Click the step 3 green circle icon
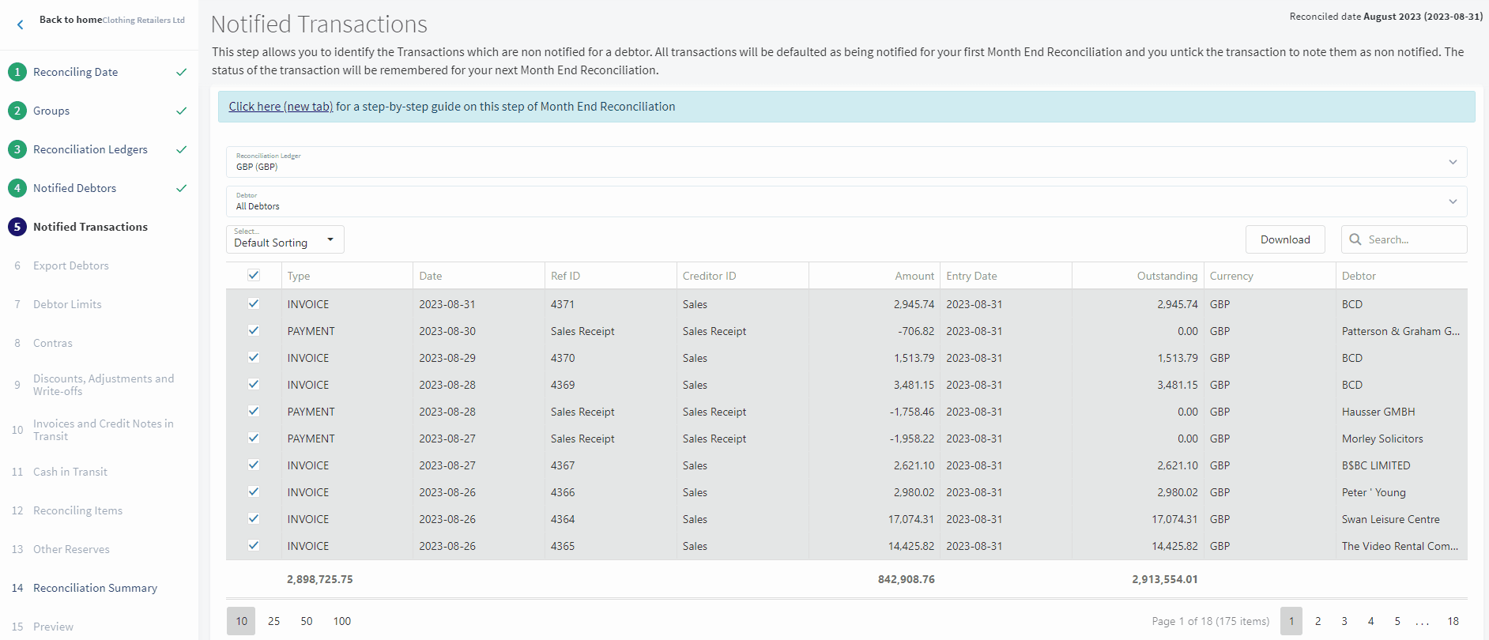This screenshot has width=1489, height=640. point(17,149)
